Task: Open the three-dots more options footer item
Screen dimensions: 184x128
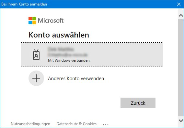Action: 106,124
